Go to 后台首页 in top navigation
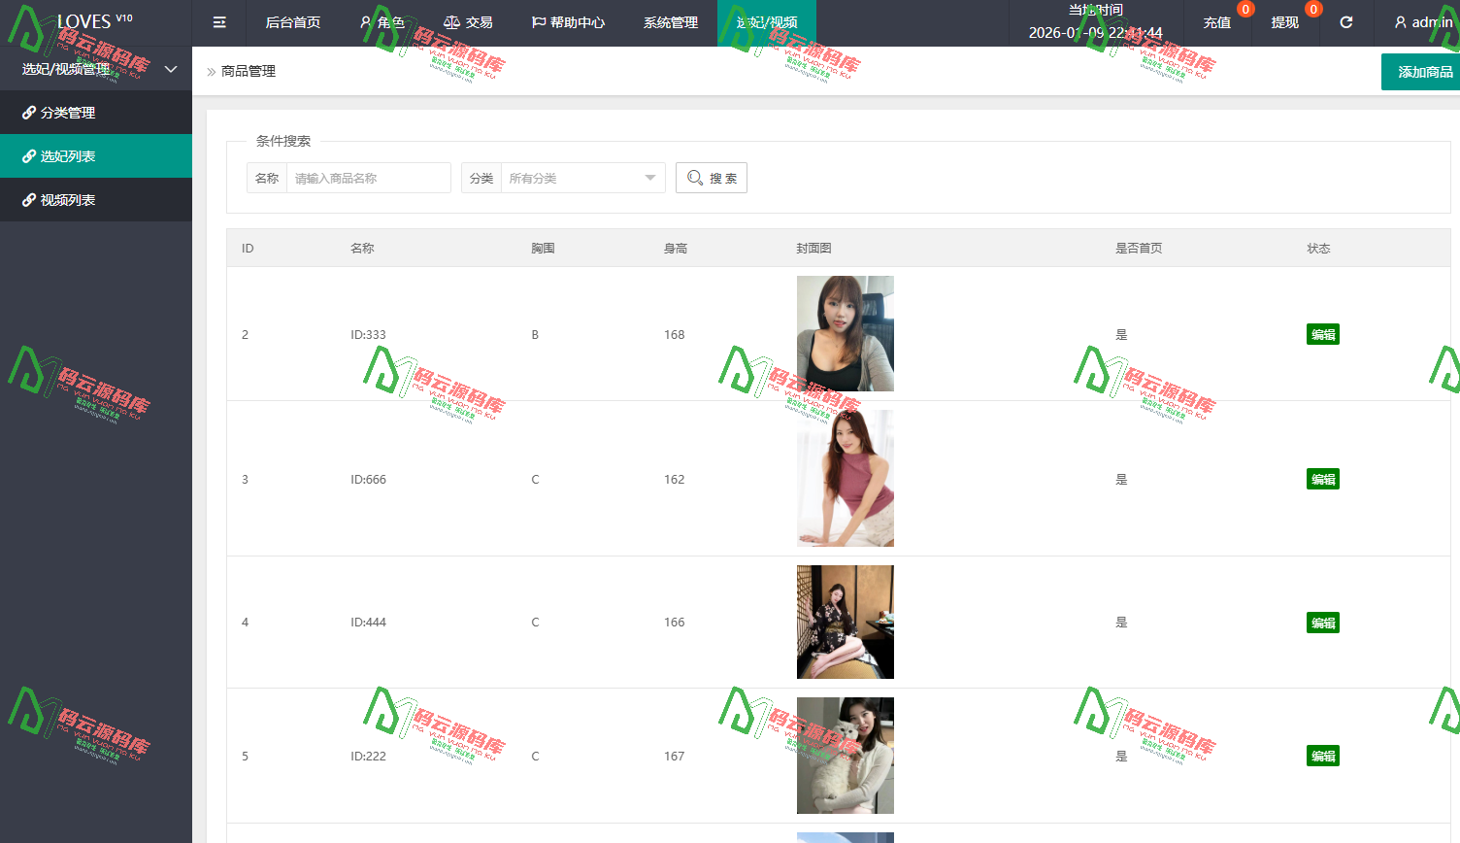 pos(293,22)
